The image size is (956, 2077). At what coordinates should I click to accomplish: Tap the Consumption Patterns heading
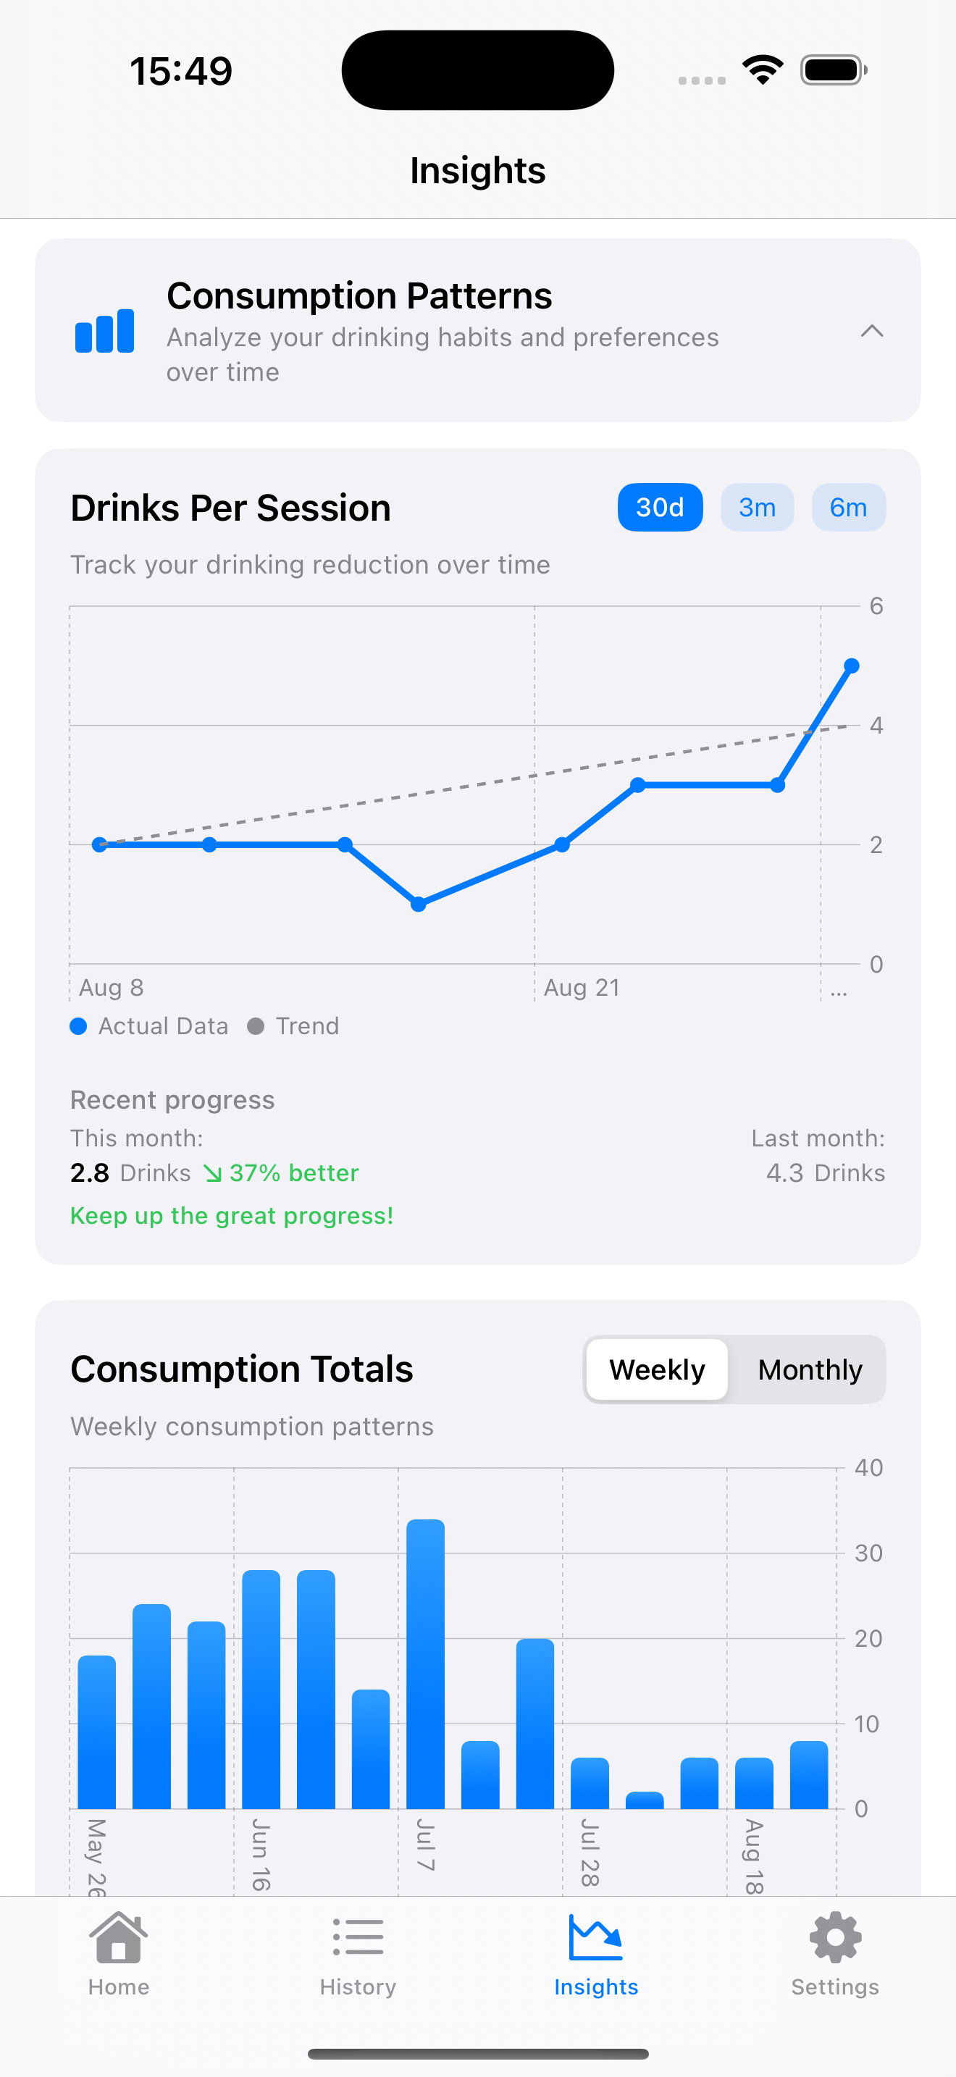pyautogui.click(x=359, y=296)
